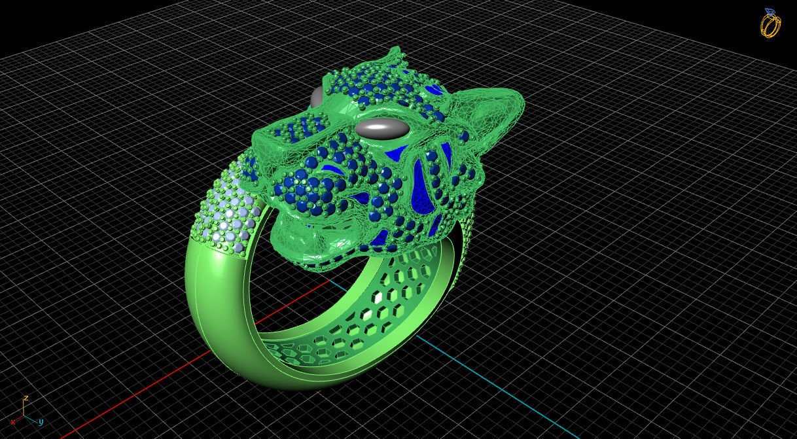Select the gray oval eye stone on the panther head
Viewport: 797px width, 439px height.
(383, 128)
